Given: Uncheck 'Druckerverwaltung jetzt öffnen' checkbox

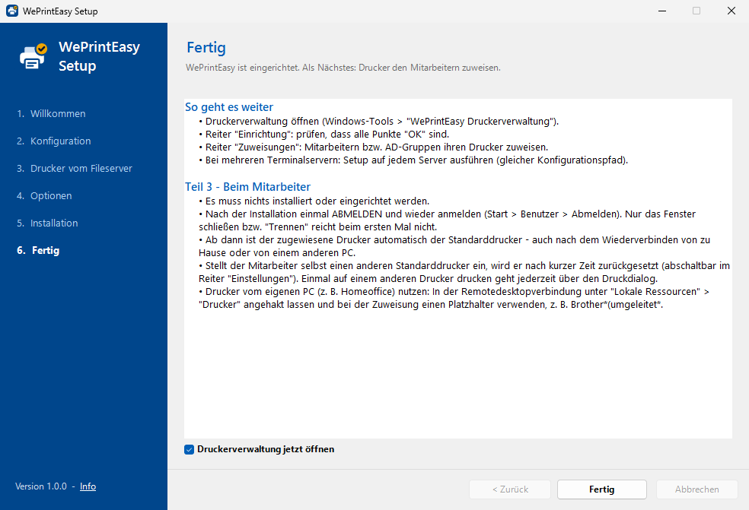Looking at the screenshot, I should (x=190, y=449).
